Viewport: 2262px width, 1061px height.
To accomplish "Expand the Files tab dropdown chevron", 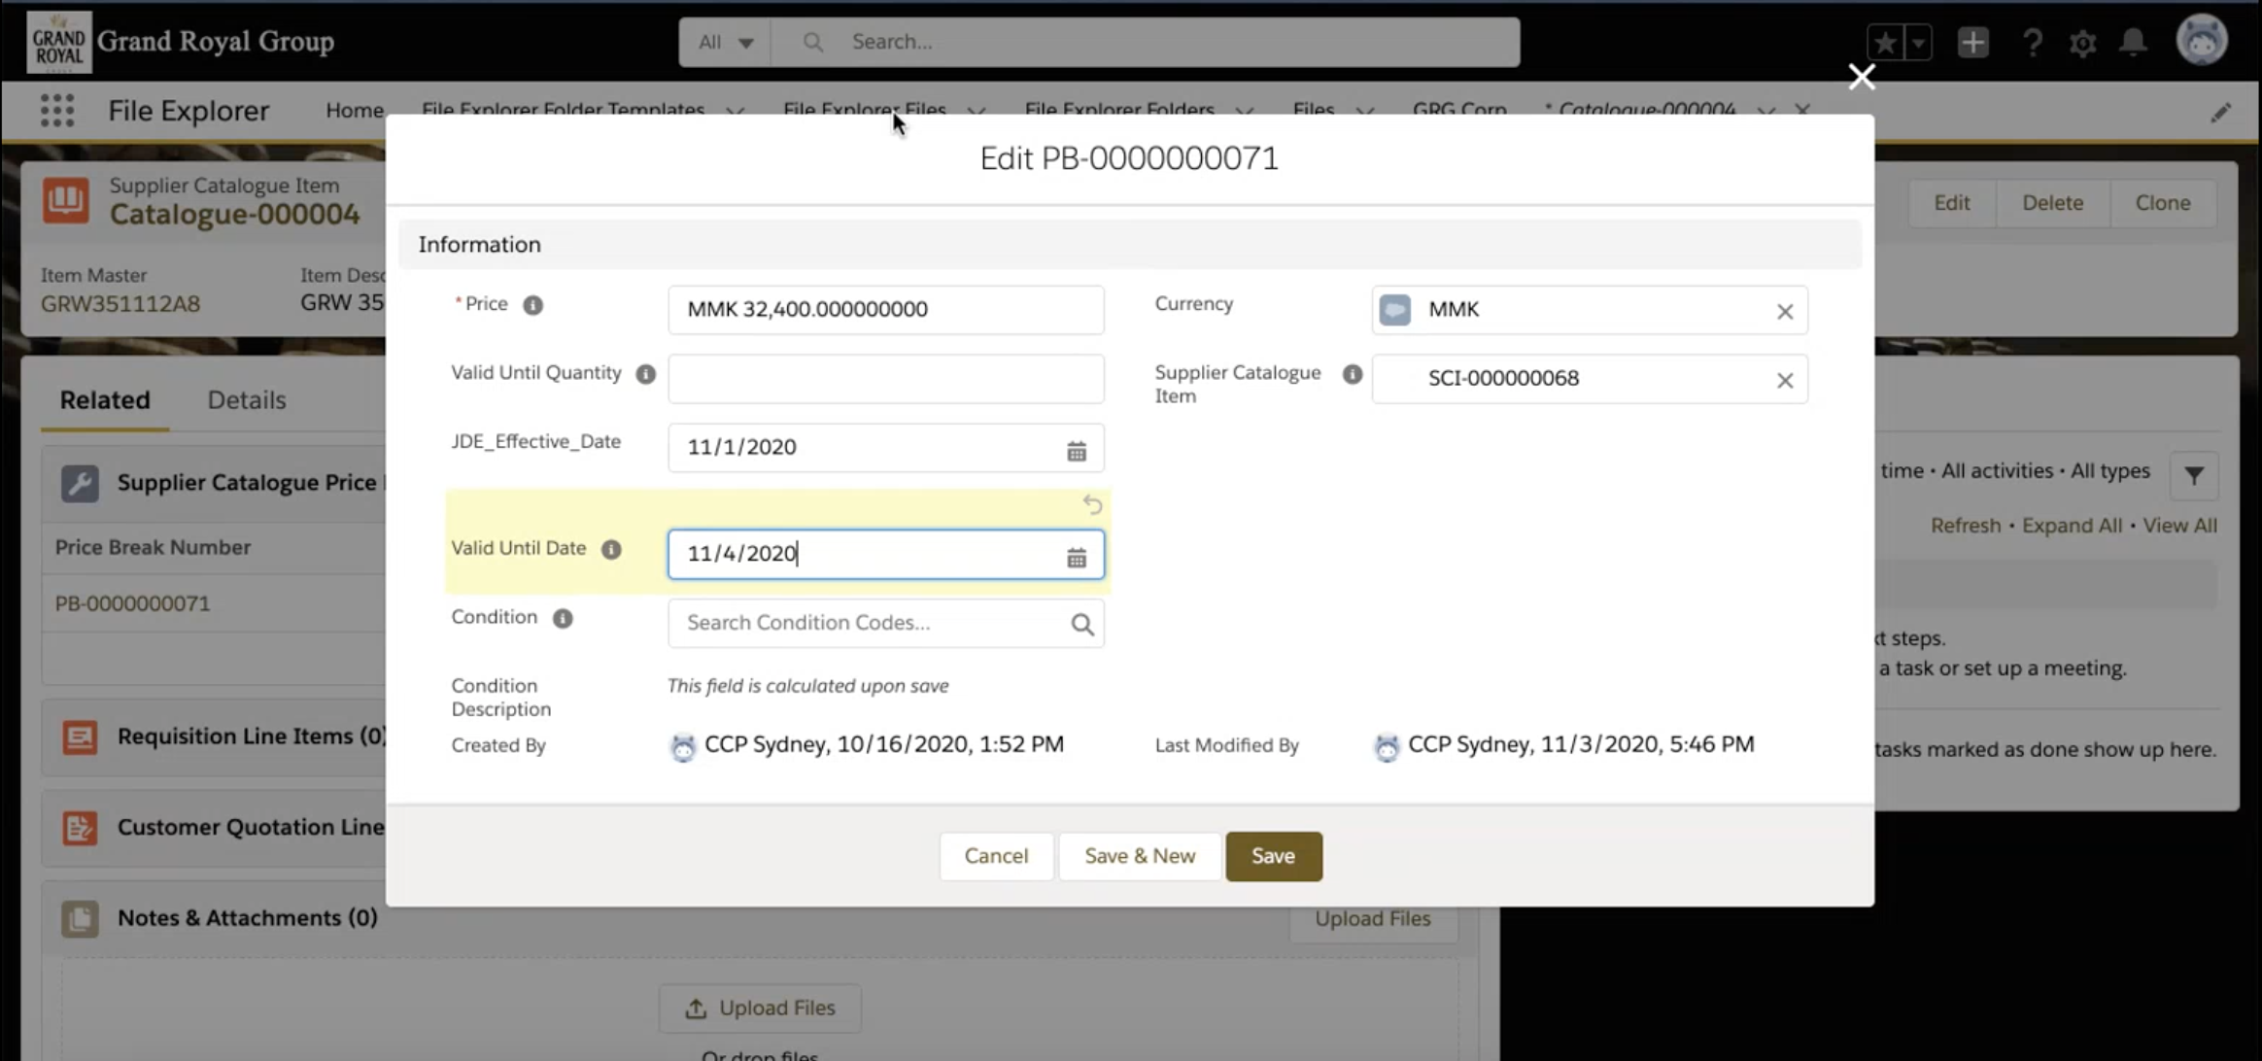I will pos(1365,111).
